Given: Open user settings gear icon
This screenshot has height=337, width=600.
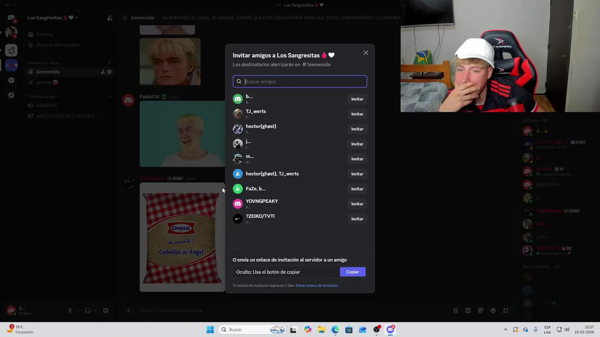Looking at the screenshot, I should [x=105, y=310].
